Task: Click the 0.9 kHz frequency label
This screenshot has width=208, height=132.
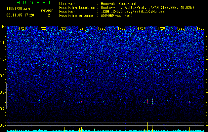Action: tap(3, 76)
